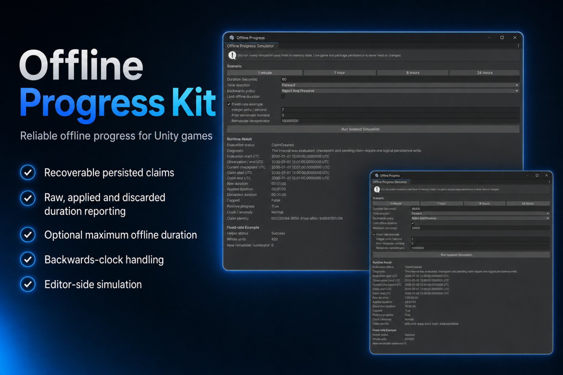Open Backwards policy dropdown in large window
The height and width of the screenshot is (375, 563).
pos(400,91)
